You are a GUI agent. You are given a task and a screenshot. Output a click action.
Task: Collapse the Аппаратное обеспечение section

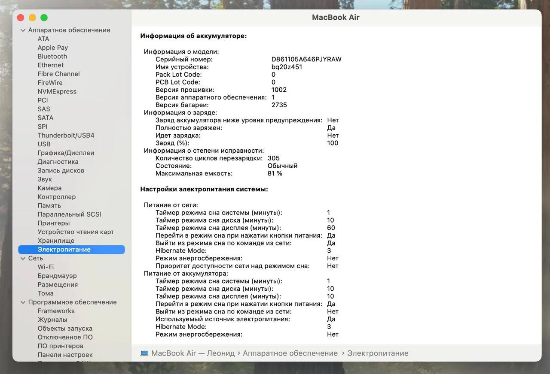click(23, 30)
